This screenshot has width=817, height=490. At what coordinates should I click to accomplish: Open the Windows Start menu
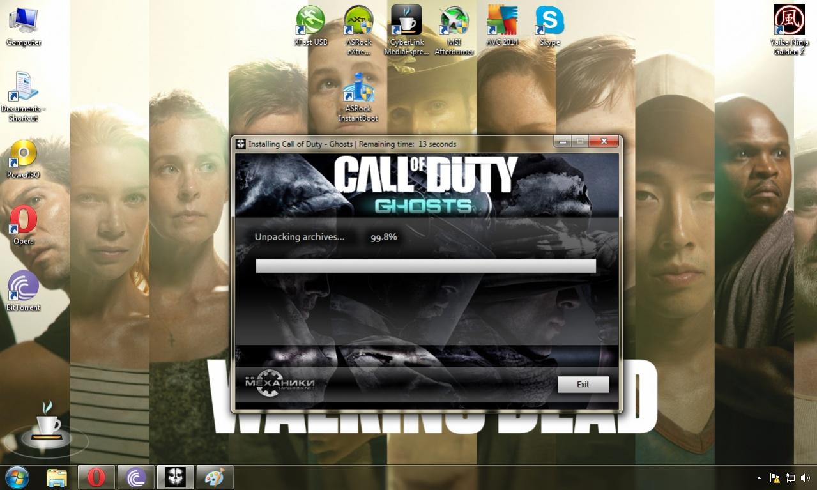tap(17, 477)
